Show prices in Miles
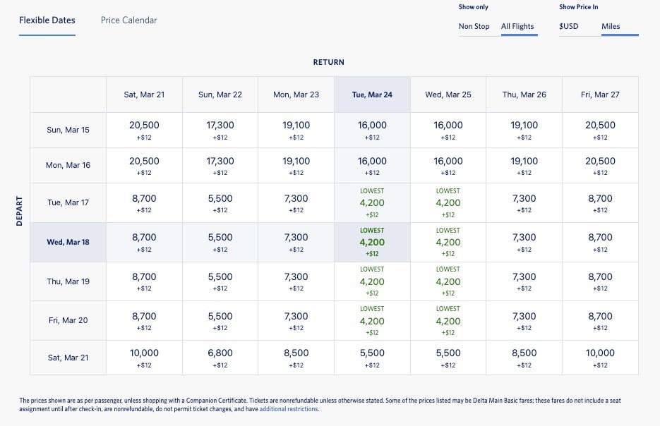This screenshot has height=426, width=660. [x=611, y=27]
